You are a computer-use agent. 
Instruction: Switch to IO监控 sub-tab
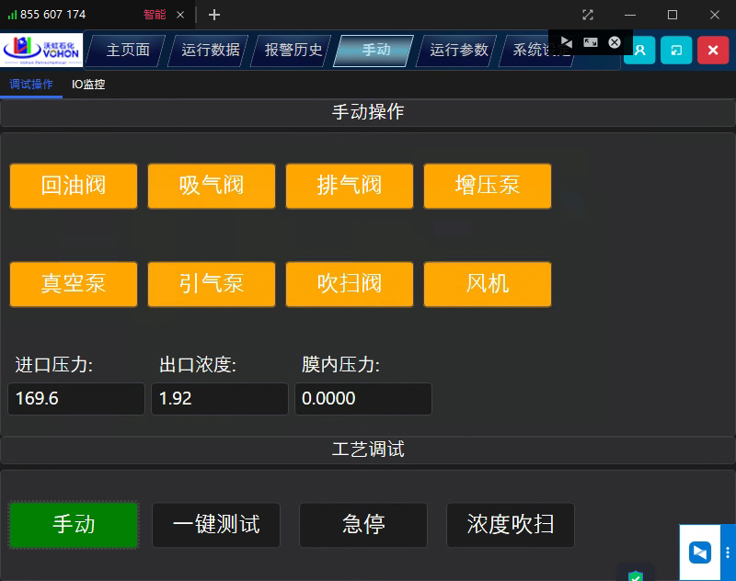coord(88,85)
